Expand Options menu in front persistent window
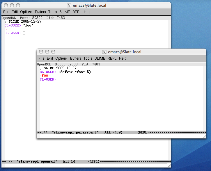Image resolution: width=211 pixels, height=171 pixels. (61, 58)
